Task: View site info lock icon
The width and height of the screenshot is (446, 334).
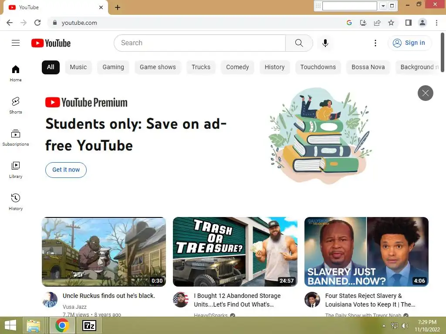Action: (55, 23)
